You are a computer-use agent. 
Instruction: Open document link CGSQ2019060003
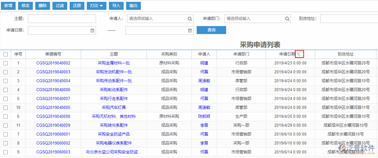pyautogui.click(x=53, y=152)
